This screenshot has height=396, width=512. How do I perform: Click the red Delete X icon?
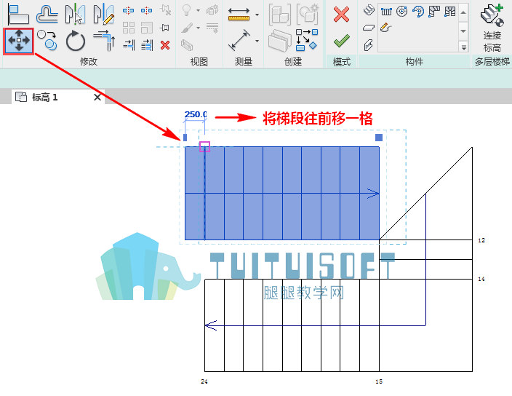coord(165,45)
